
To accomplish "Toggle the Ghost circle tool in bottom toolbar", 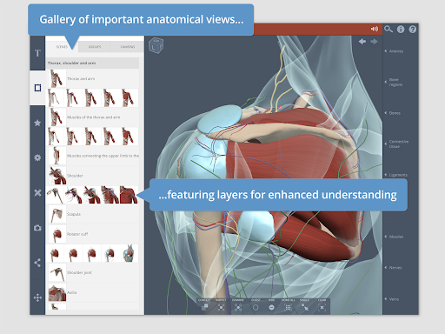I will point(256,308).
